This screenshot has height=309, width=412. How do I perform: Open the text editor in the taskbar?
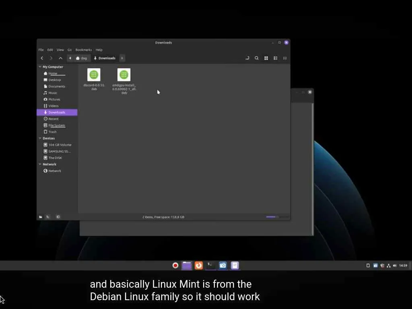coord(235,266)
